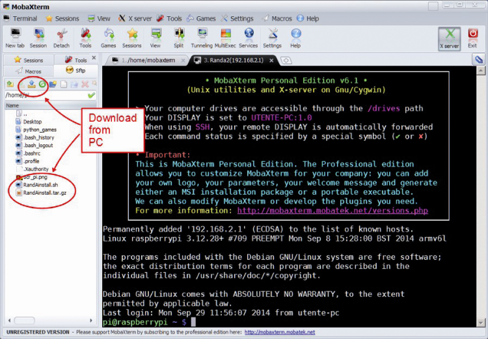Viewport: 488px width, 339px height.
Task: Click the /home/pi path input field
Action: point(46,95)
